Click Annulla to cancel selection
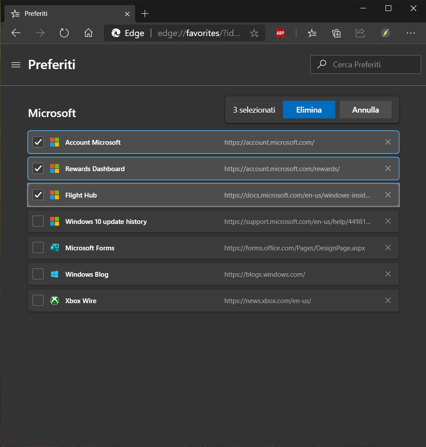This screenshot has height=447, width=426. click(366, 110)
